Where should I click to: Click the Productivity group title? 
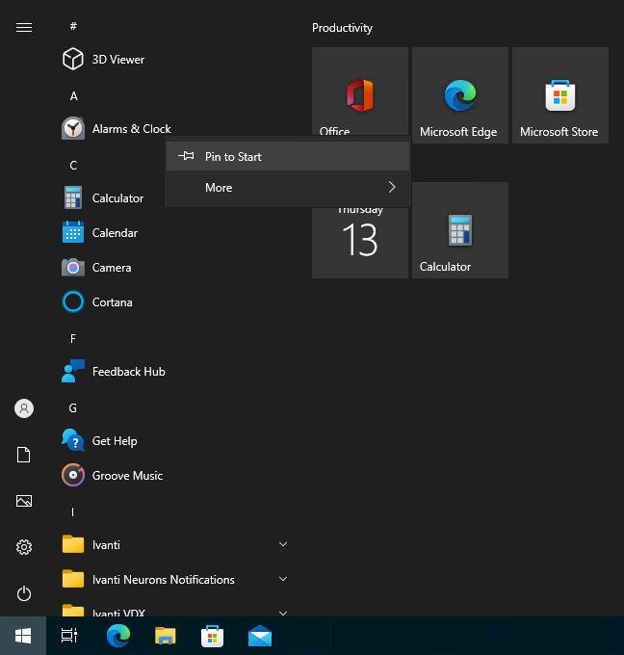click(342, 28)
